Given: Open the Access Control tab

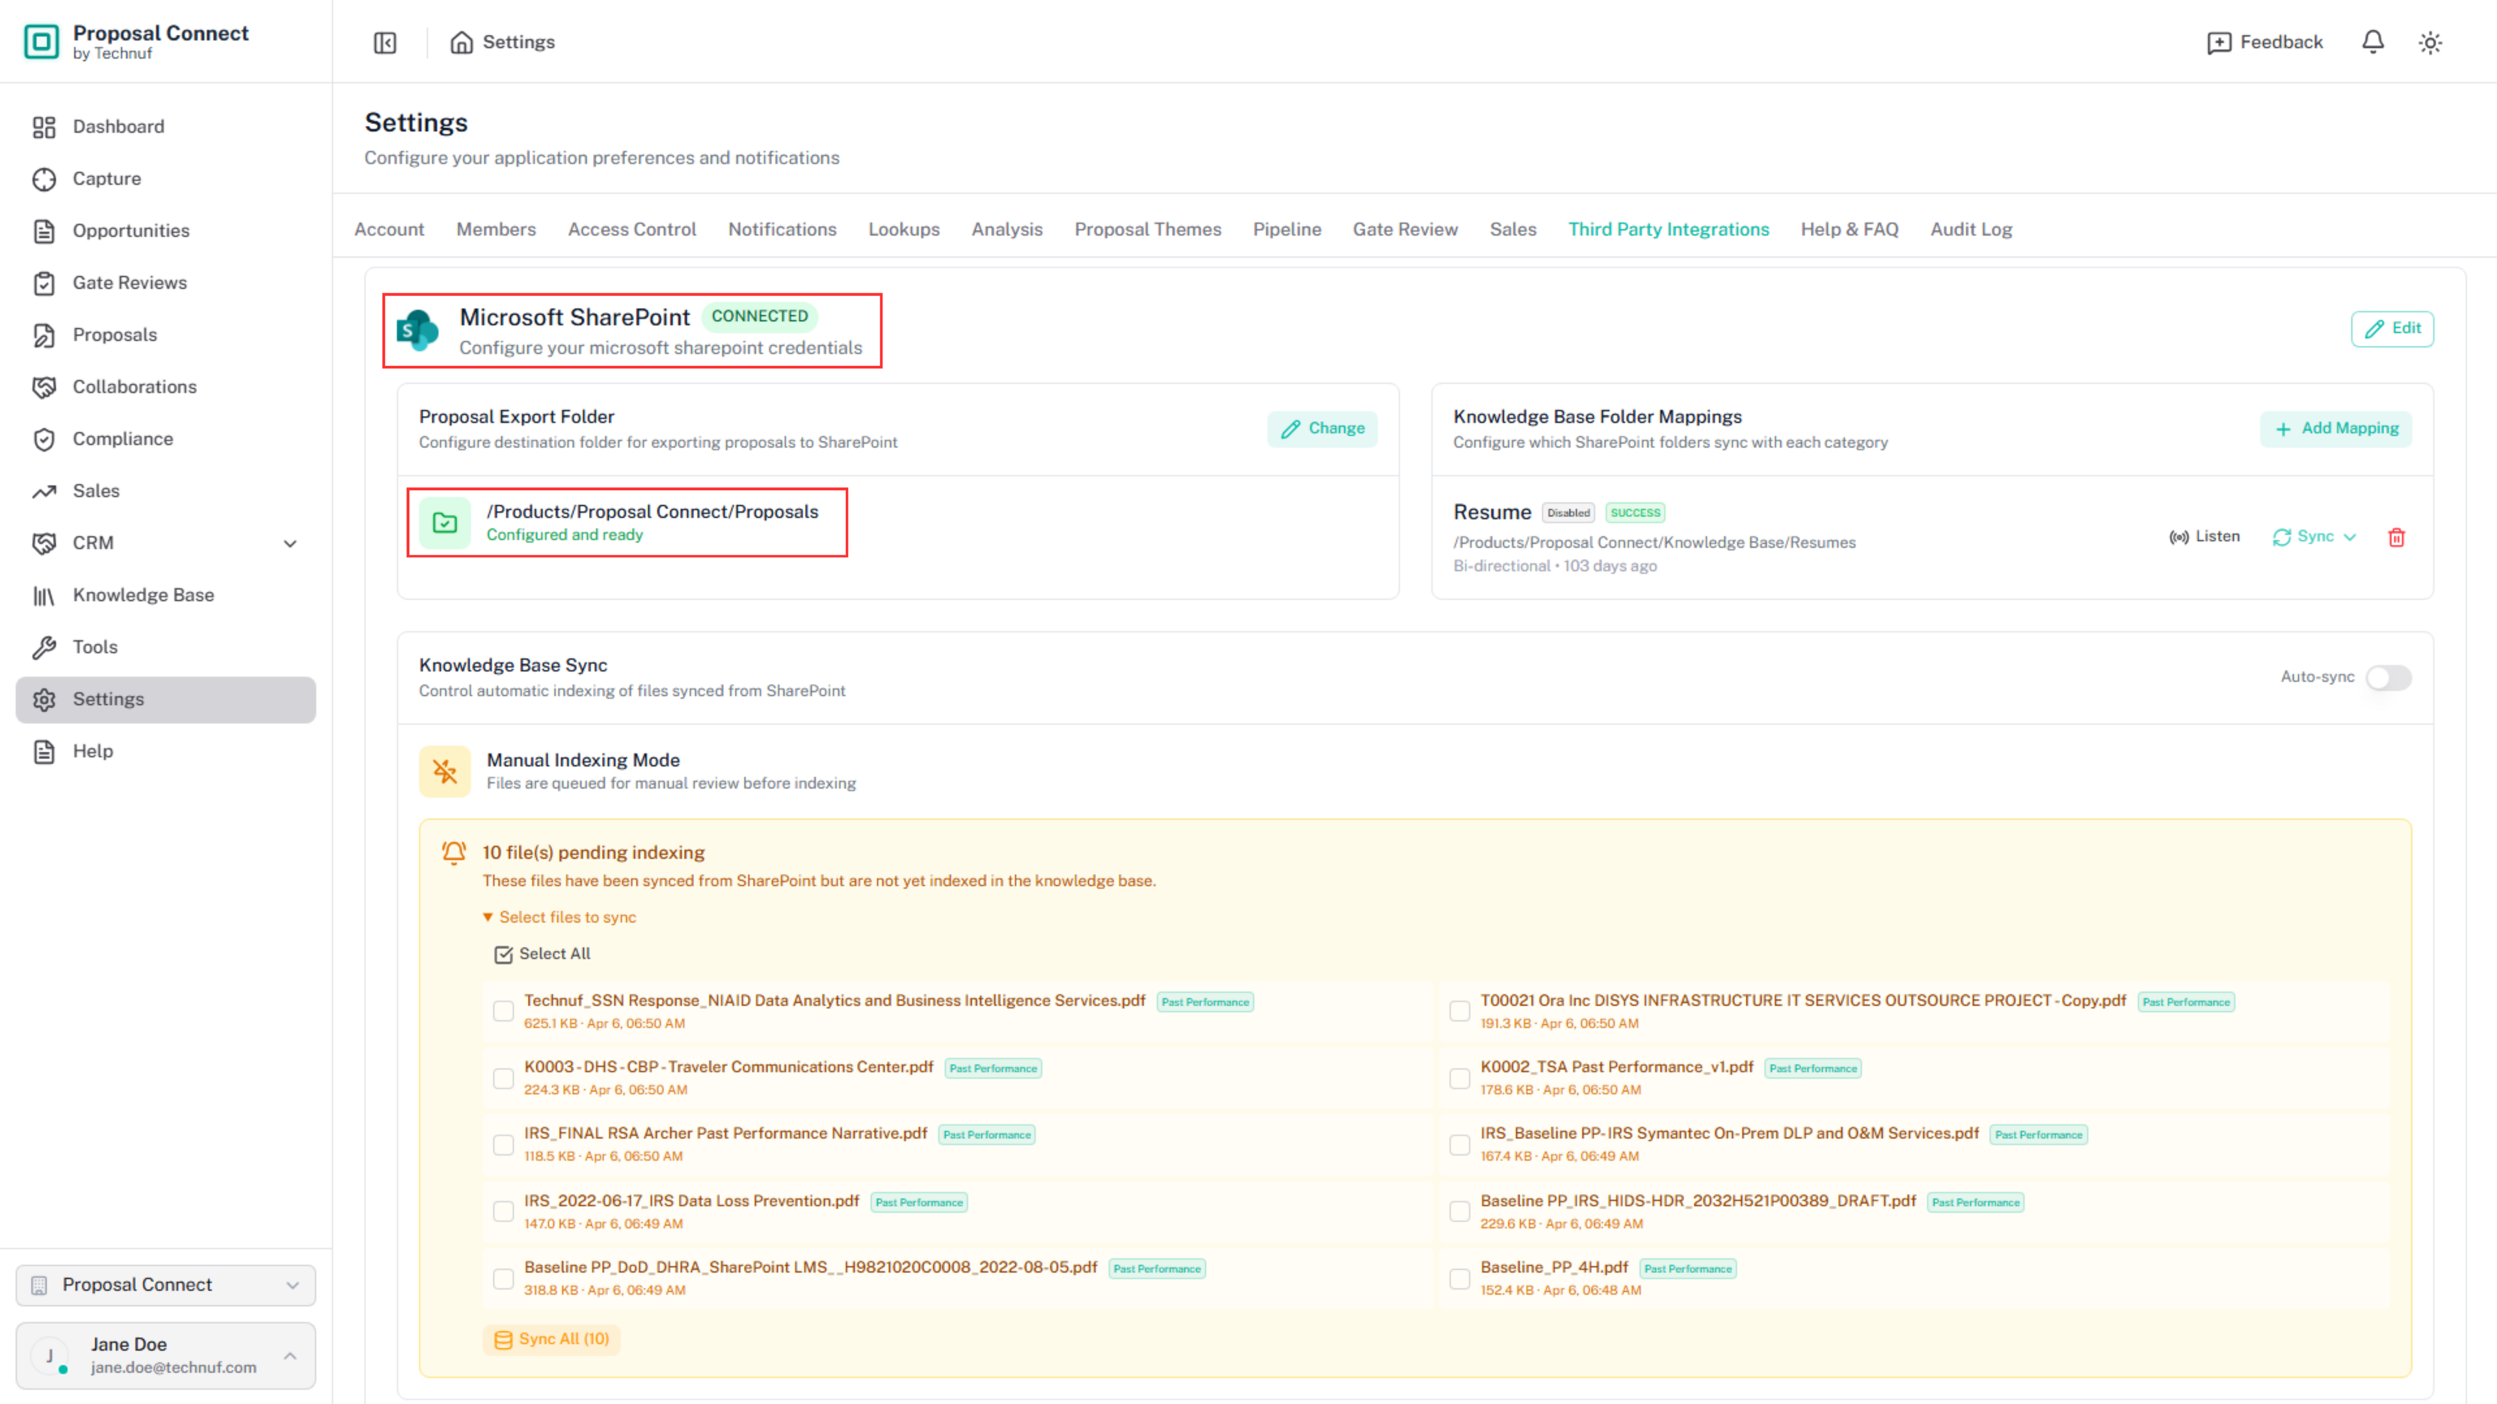Looking at the screenshot, I should coord(632,229).
